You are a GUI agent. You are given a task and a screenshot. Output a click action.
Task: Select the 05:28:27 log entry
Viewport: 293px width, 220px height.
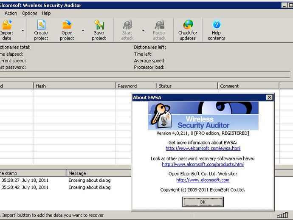point(66,181)
